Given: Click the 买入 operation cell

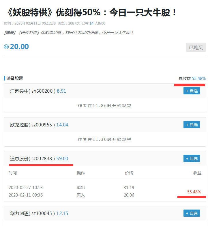Looking at the screenshot, I should [x=81, y=195].
